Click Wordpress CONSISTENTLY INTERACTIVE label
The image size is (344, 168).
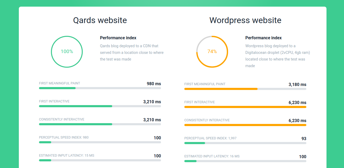point(207,120)
